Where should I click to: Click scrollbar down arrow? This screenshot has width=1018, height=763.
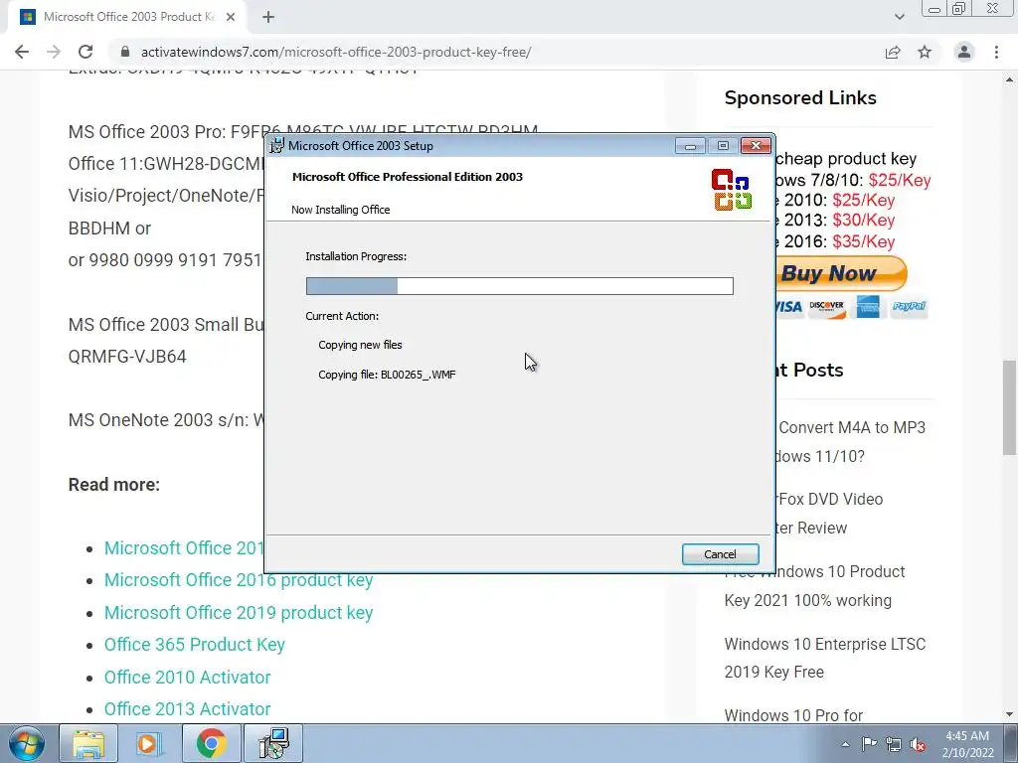point(1010,713)
